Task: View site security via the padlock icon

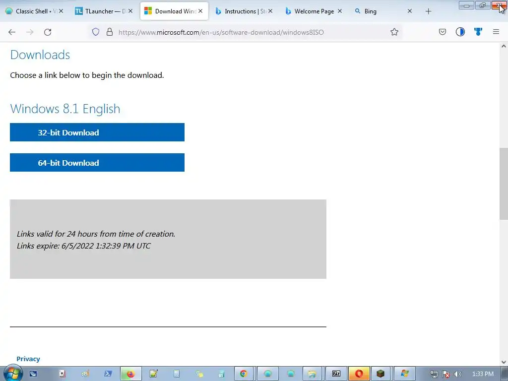Action: coord(110,32)
